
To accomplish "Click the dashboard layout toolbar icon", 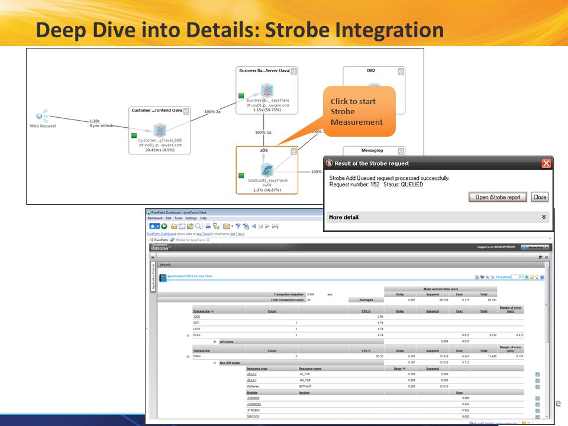I will 182,227.
